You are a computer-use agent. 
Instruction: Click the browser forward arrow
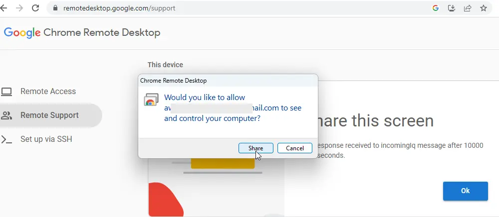point(19,8)
